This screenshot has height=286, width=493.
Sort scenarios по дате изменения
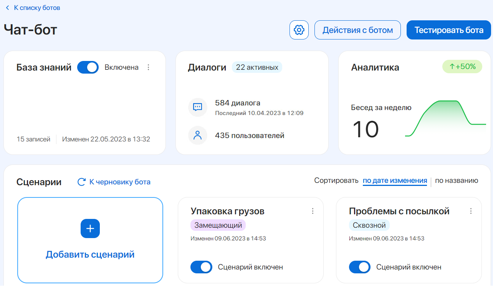click(395, 181)
